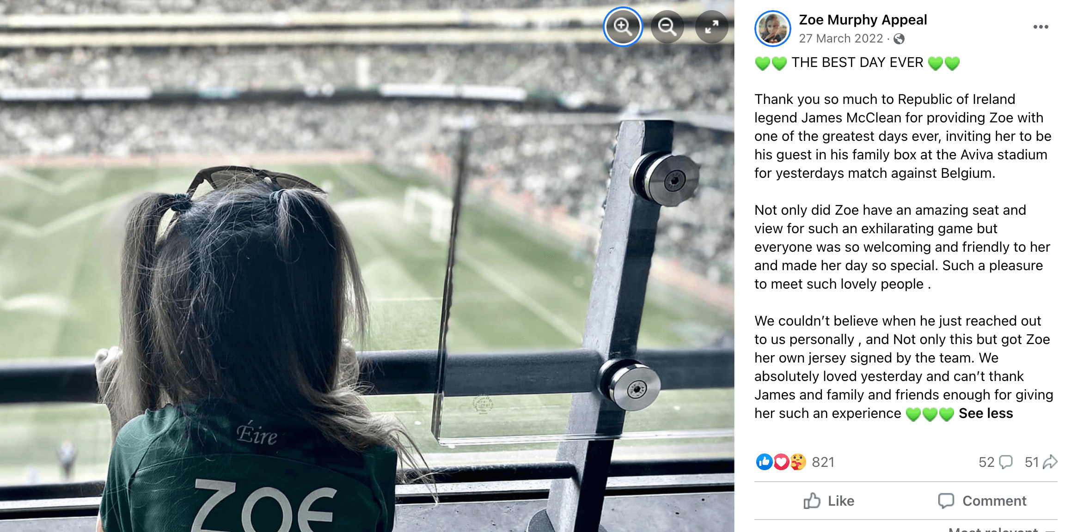Viewport: 1065px width, 532px height.
Task: Show the 52 comments
Action: click(995, 462)
